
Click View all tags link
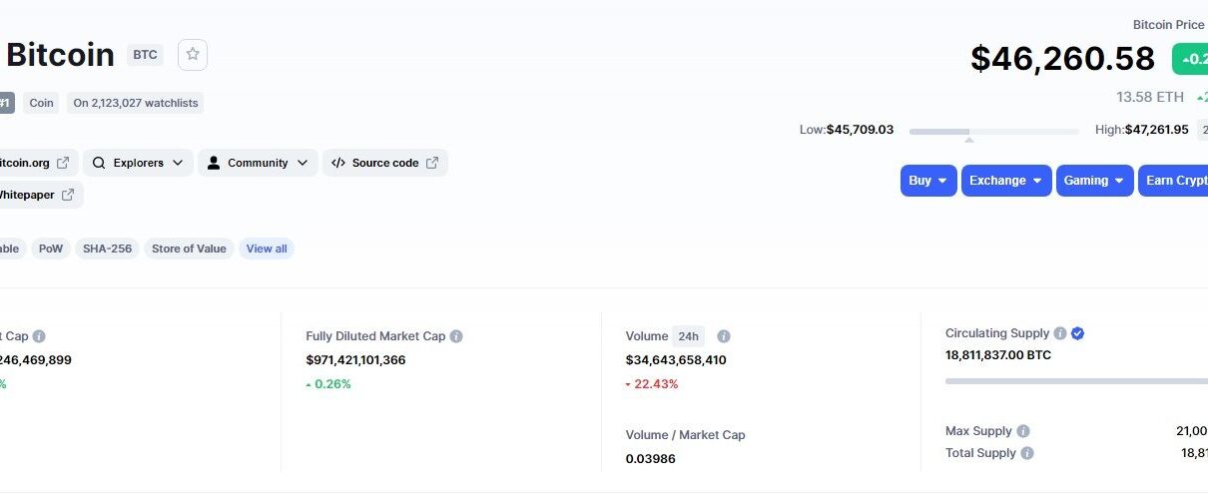[267, 249]
